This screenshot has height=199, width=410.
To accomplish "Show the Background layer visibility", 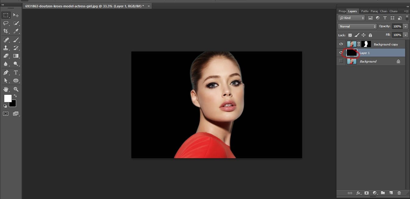I will (341, 61).
